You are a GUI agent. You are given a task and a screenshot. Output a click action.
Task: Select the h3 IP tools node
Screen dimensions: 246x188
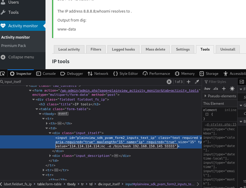[x=69, y=104]
